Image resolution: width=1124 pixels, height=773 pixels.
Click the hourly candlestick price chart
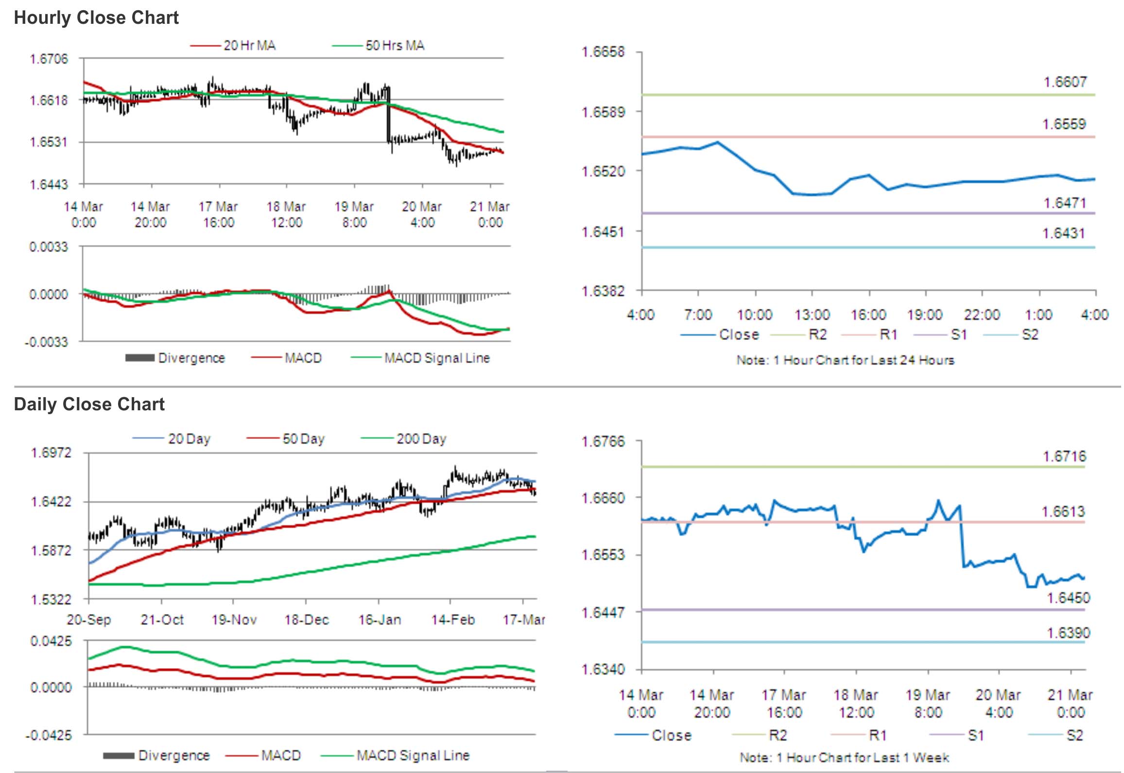coord(294,121)
